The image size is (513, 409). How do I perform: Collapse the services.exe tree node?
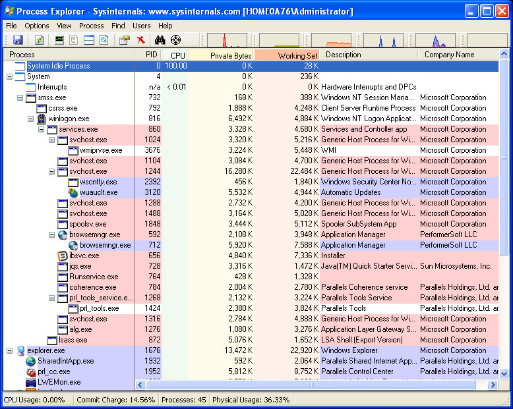42,129
